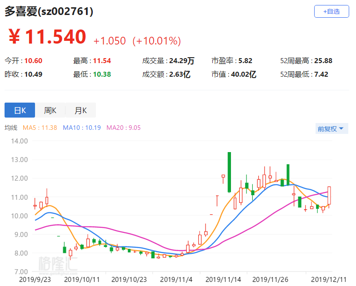Screen dimensions: 356x286
Task: Click the (+10.01%) percent change
Action: (x=157, y=41)
